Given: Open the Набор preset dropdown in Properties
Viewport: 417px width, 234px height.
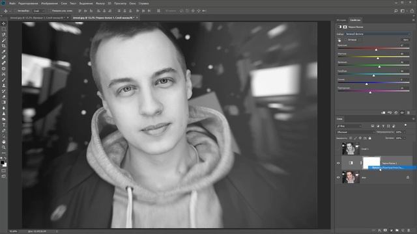Looking at the screenshot, I should [x=377, y=34].
